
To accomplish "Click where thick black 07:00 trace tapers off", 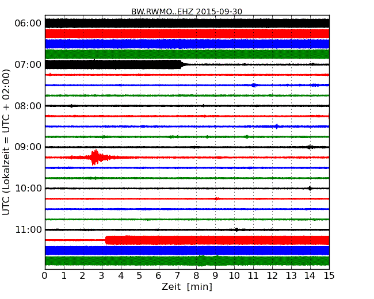I will (x=182, y=64).
